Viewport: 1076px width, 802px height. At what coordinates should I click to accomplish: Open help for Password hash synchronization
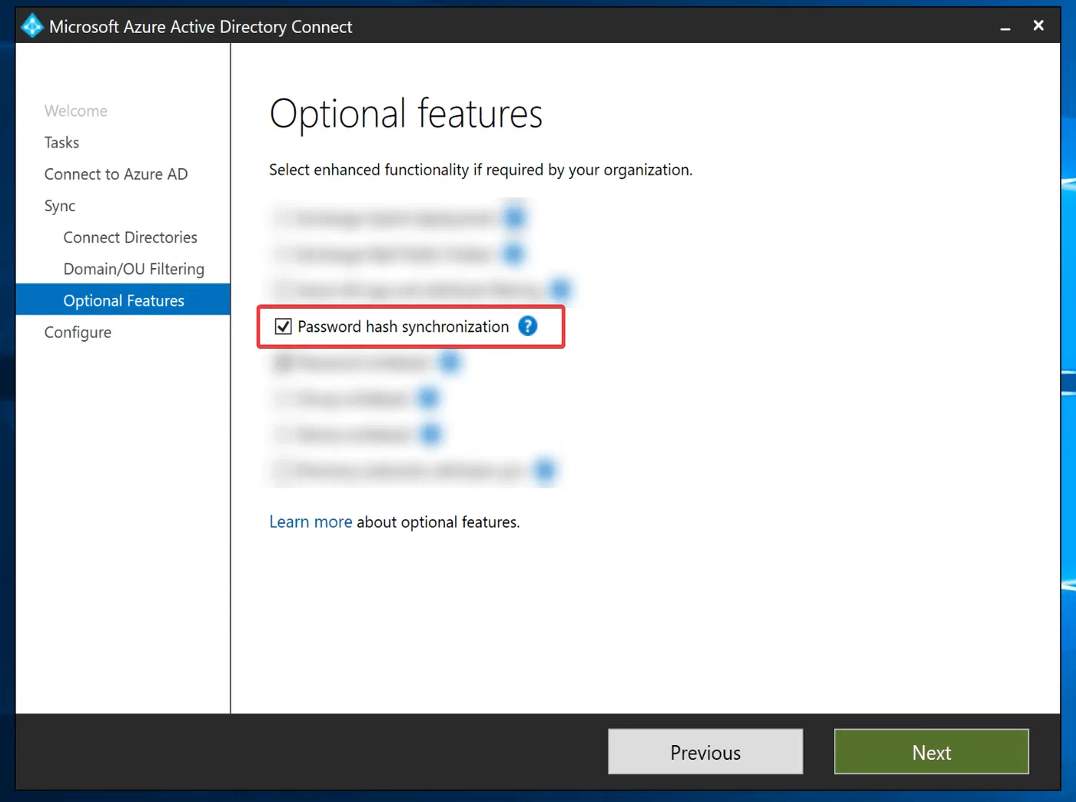click(528, 326)
